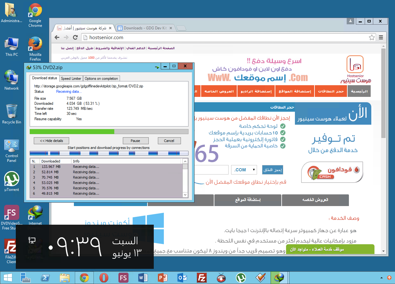Open the الرئيسية grey menu item
The height and width of the screenshot is (284, 395).
point(359,91)
